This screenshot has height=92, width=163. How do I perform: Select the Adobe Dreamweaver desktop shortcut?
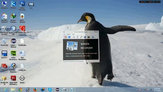(13, 55)
